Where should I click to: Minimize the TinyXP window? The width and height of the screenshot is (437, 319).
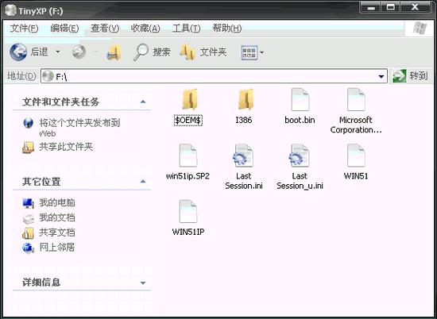[371, 7]
